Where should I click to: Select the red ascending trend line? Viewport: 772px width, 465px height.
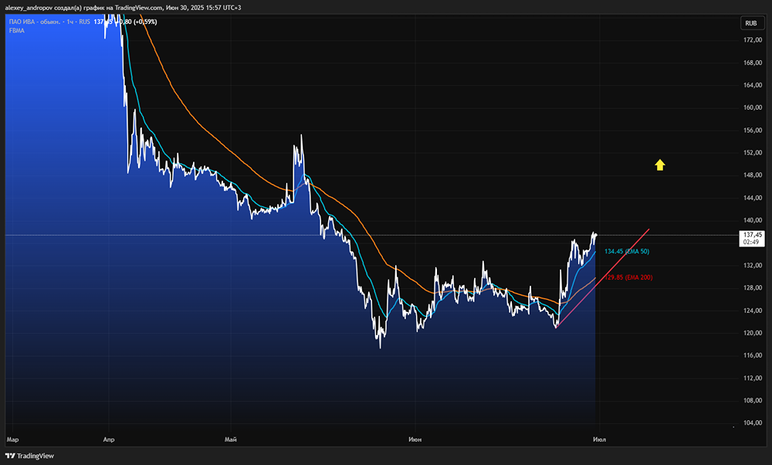point(603,278)
